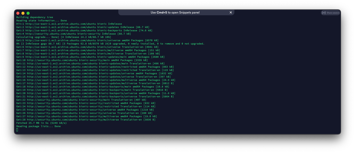Select the Get:27 security/multiverse amd64 line
The height and width of the screenshot is (153, 355).
pyautogui.click(x=87, y=116)
